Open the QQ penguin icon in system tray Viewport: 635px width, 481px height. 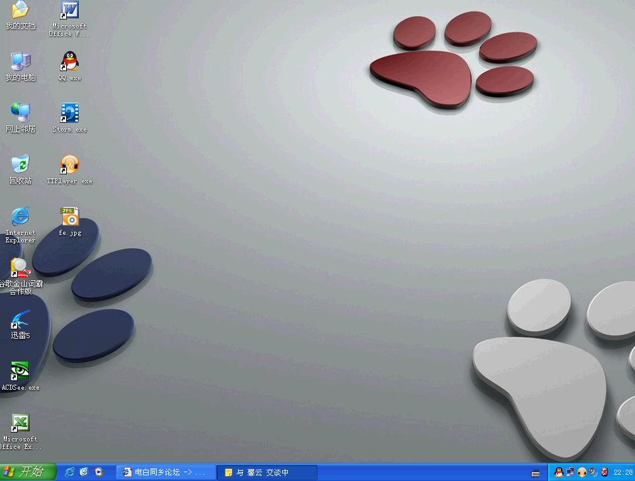point(559,472)
